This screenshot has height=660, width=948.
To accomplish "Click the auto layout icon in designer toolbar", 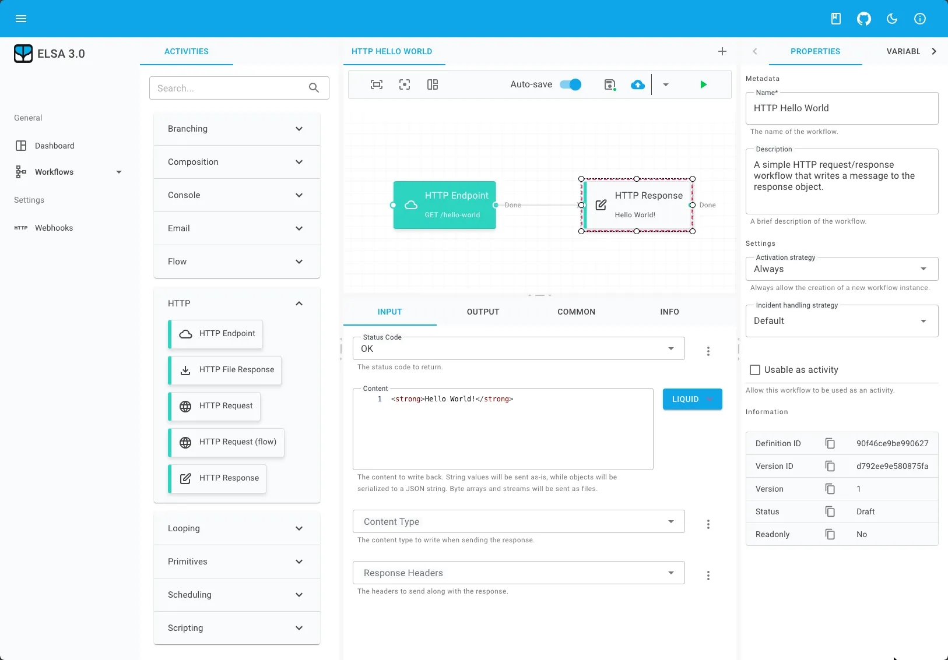I will pyautogui.click(x=433, y=84).
